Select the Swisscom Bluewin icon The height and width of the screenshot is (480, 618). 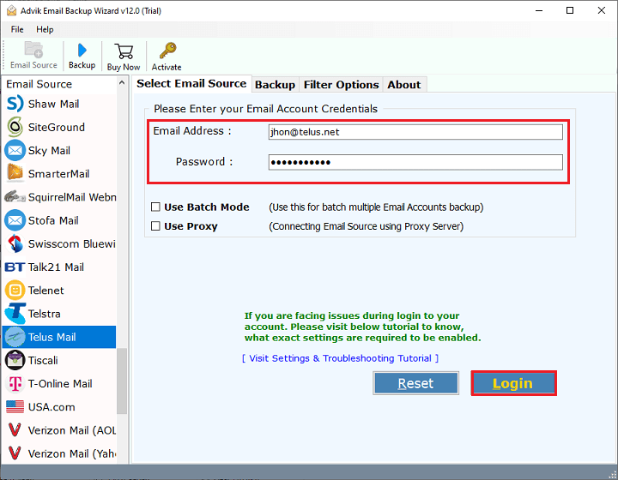tap(15, 243)
